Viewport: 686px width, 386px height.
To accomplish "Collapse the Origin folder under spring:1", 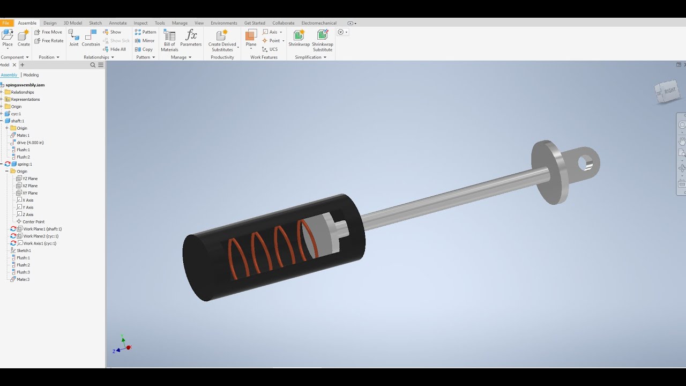I will [7, 172].
